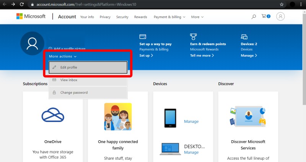Expand the More navigation dropdown
306x162 pixels.
tap(197, 17)
